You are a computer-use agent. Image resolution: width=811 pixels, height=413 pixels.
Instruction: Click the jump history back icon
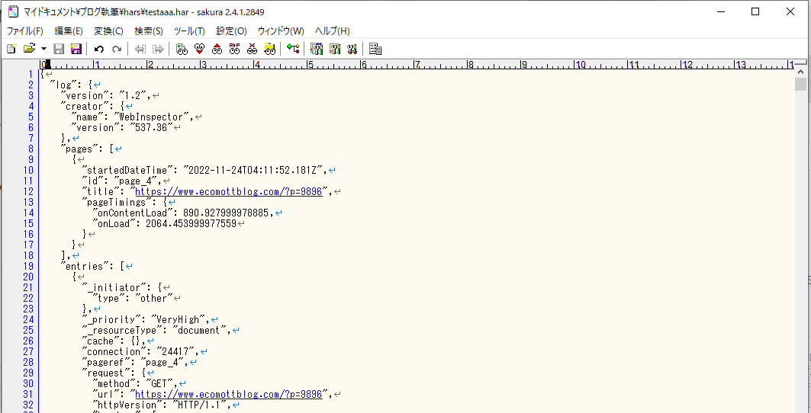pyautogui.click(x=140, y=49)
